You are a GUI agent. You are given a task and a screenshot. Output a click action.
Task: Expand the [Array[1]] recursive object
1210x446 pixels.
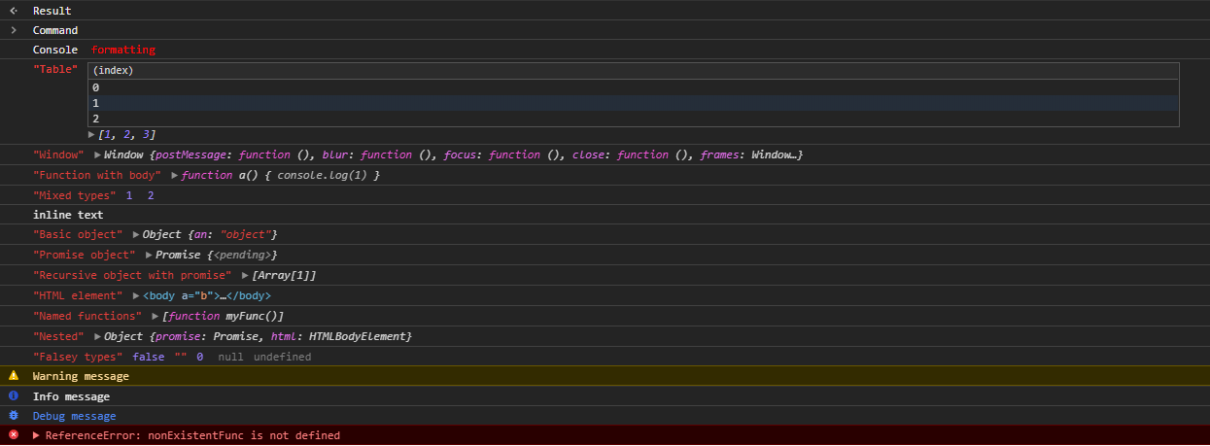point(245,276)
